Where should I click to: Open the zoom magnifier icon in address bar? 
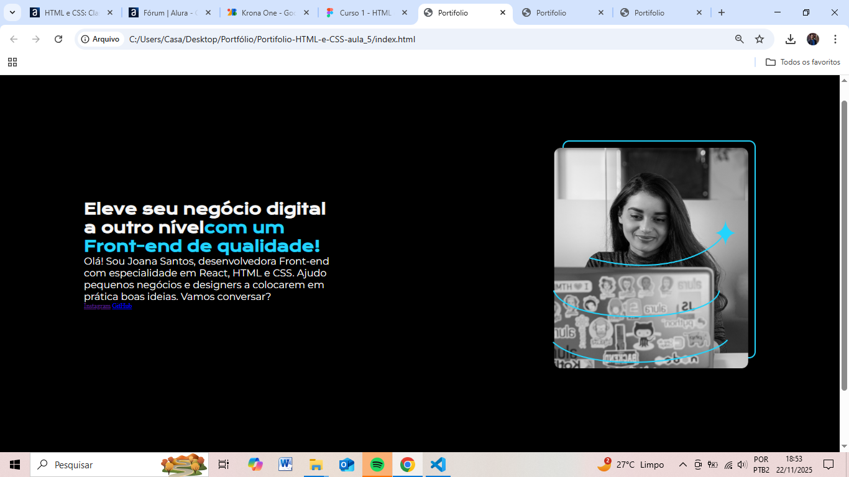click(740, 39)
